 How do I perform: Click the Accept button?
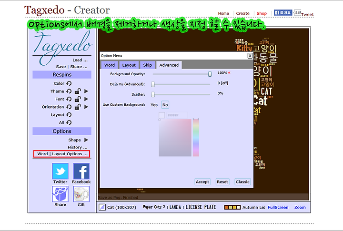(x=202, y=182)
